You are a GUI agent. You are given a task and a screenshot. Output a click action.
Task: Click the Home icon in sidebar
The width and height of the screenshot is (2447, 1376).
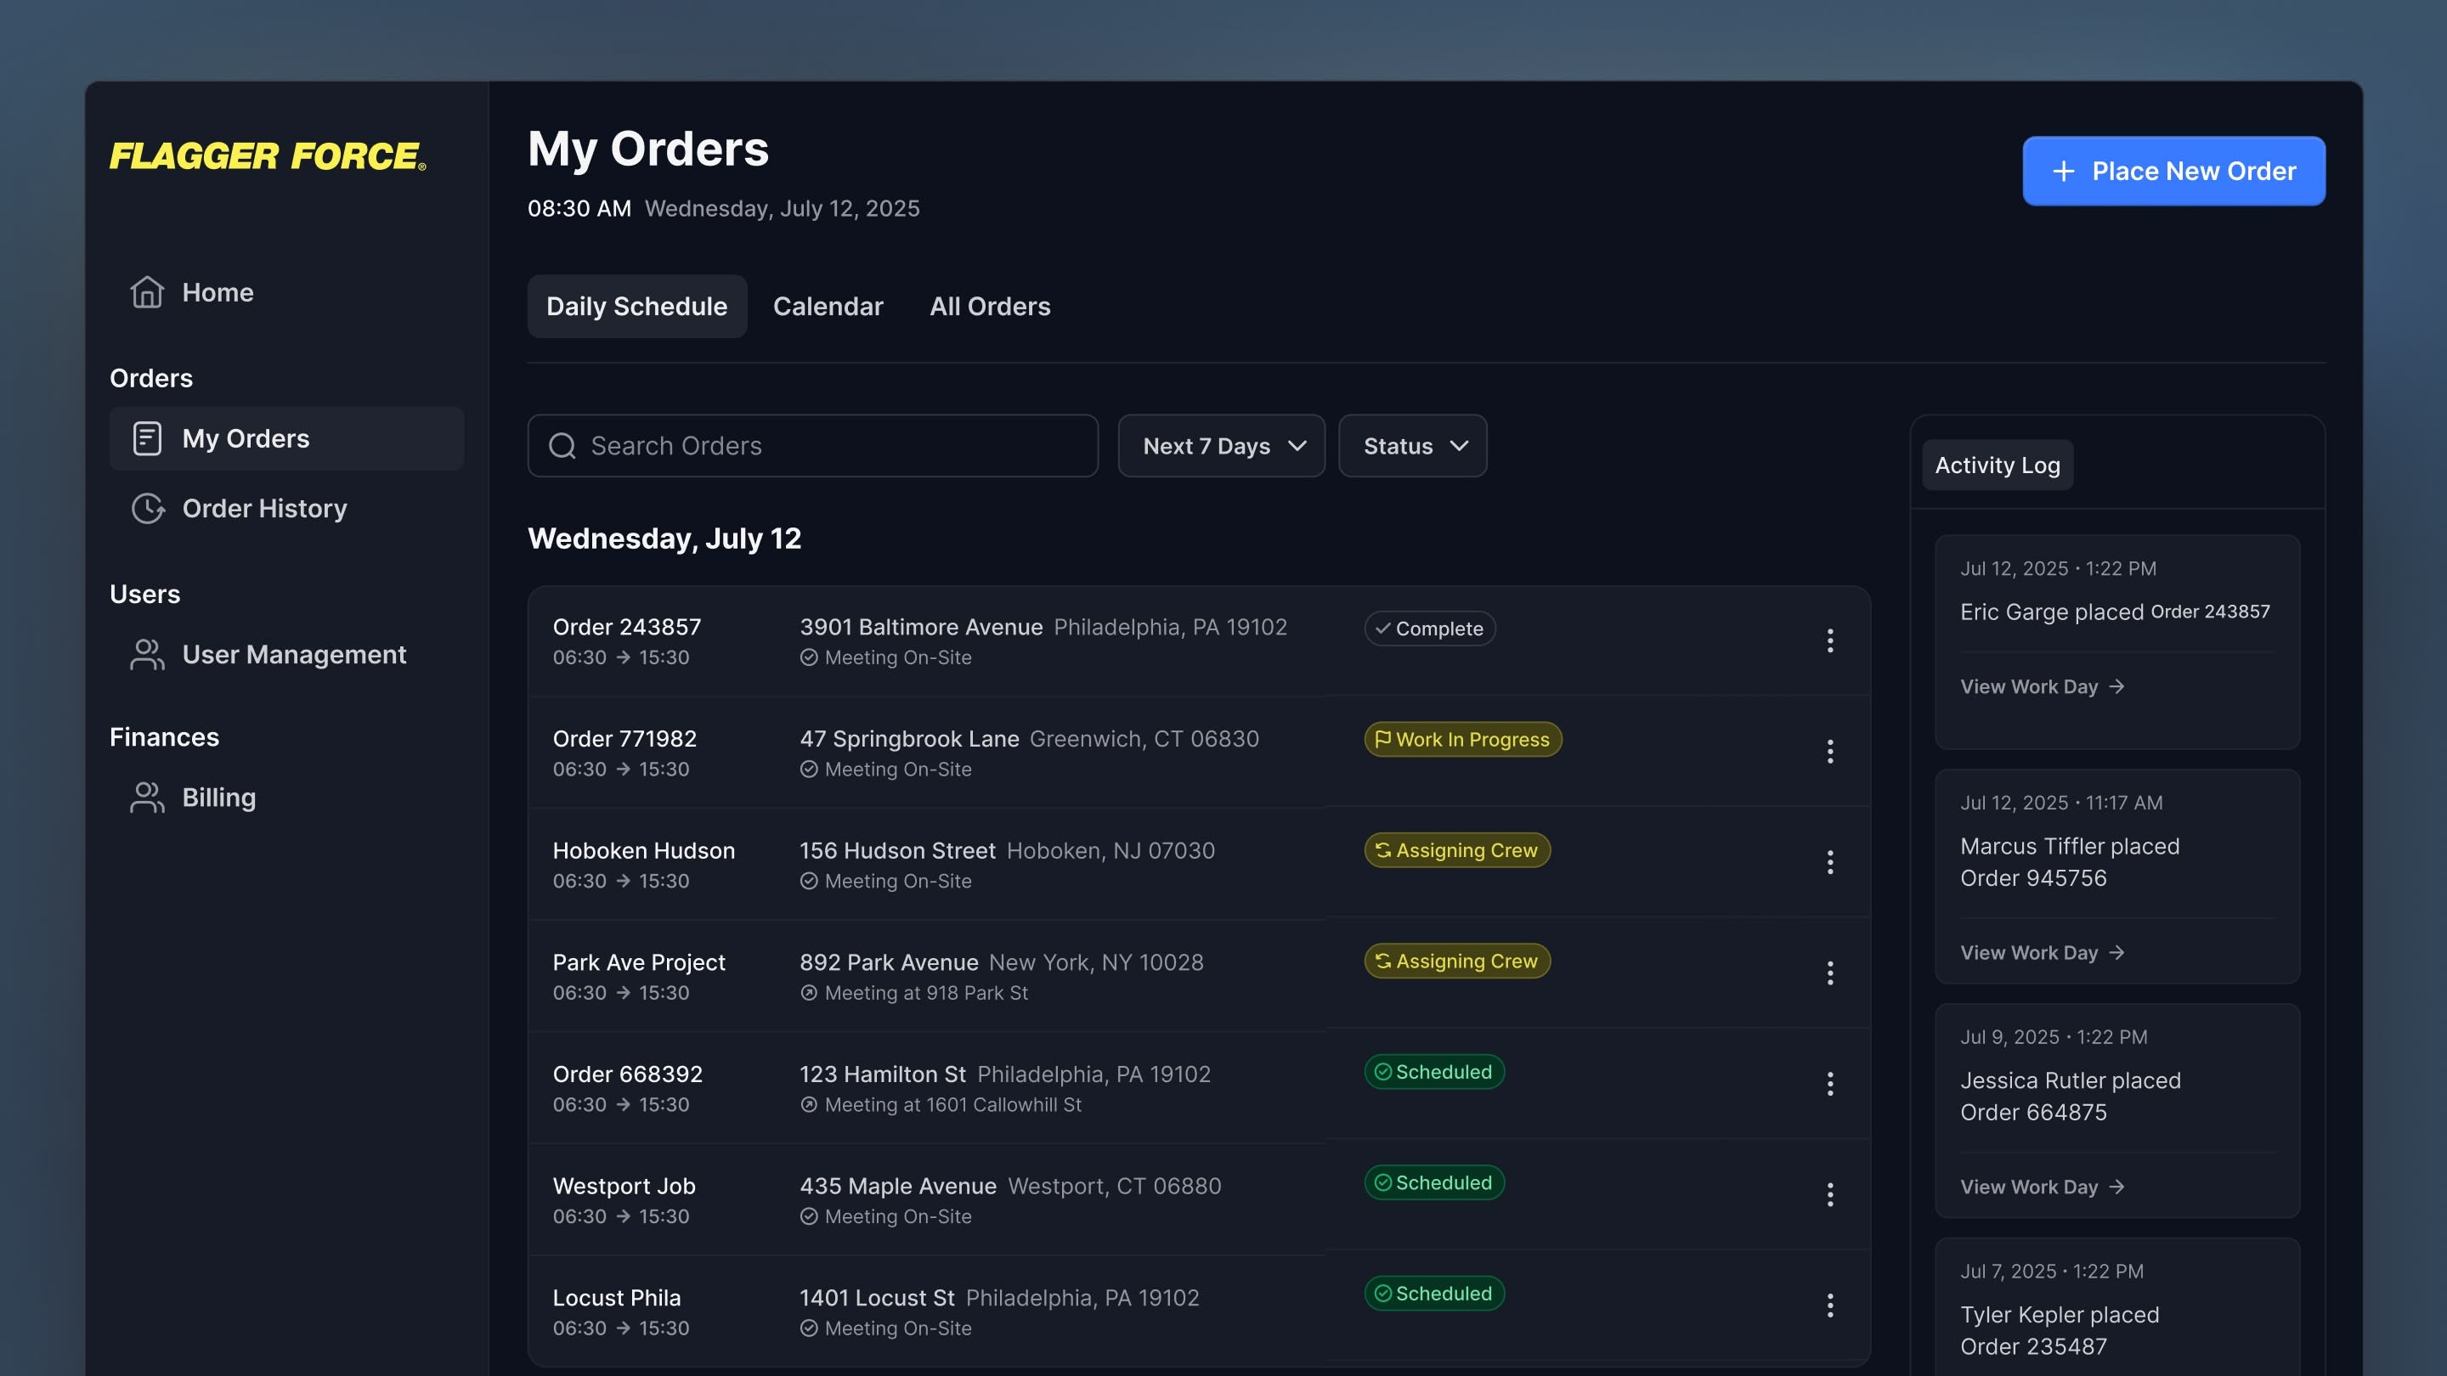point(147,292)
